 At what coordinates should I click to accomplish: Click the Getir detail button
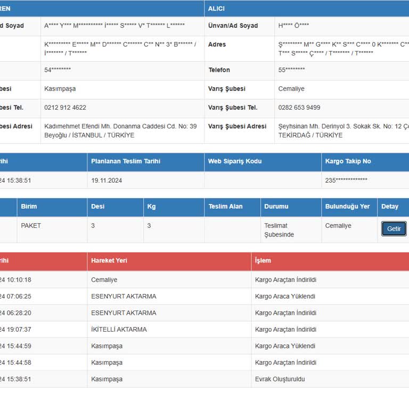point(394,229)
